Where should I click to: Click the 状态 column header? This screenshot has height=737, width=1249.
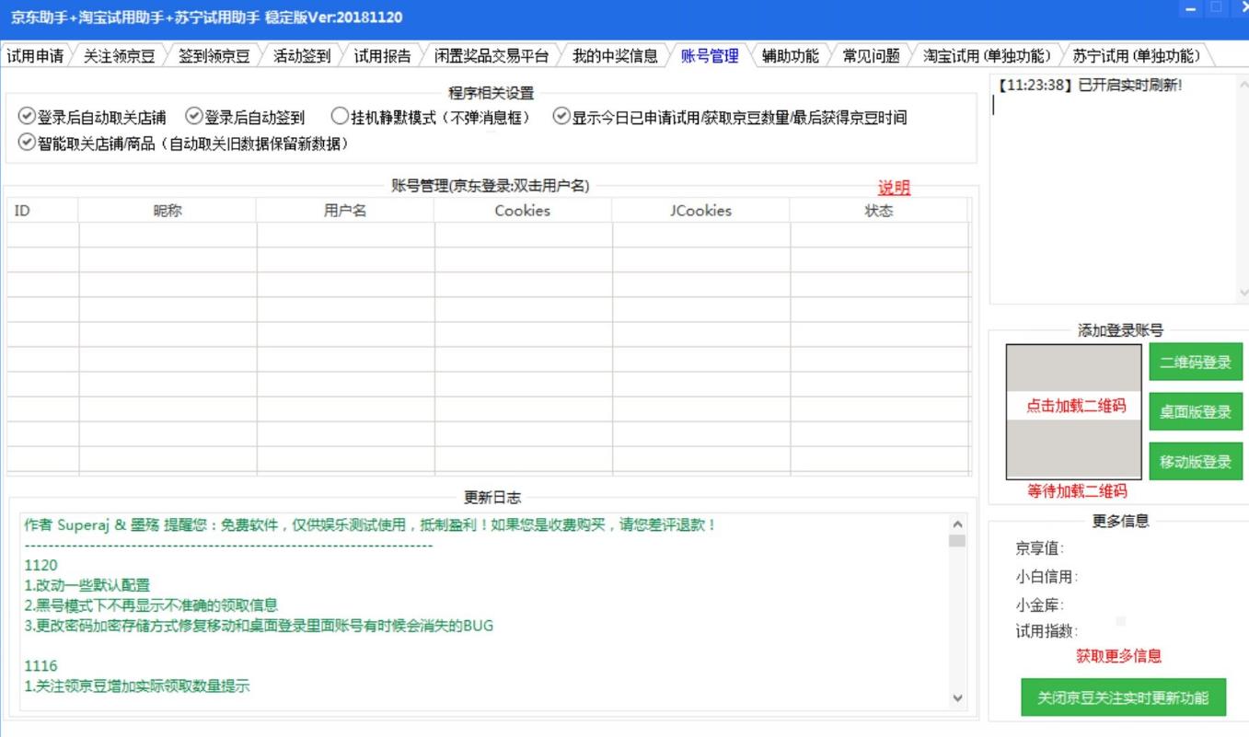(x=879, y=211)
